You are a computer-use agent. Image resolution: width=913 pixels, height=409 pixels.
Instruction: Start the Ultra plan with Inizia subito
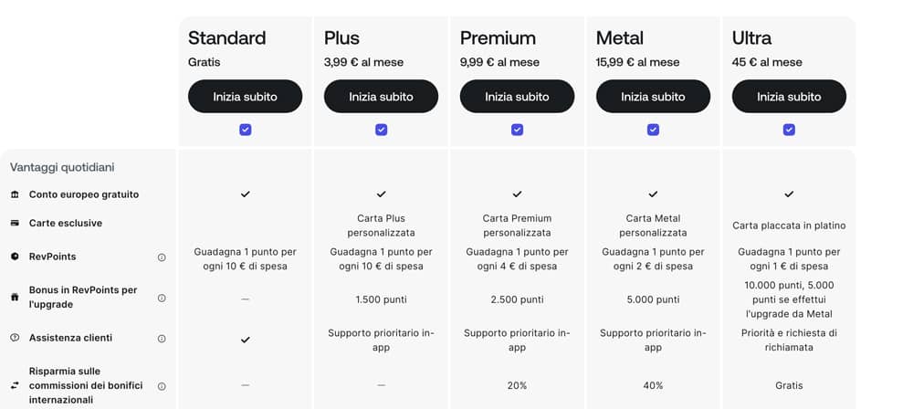[789, 97]
